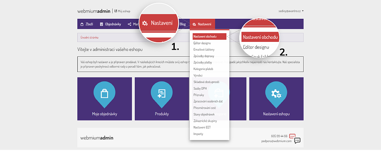This screenshot has height=151, width=381.
Task: Choose Způsoby dopravy in the dropdown
Action: click(203, 56)
